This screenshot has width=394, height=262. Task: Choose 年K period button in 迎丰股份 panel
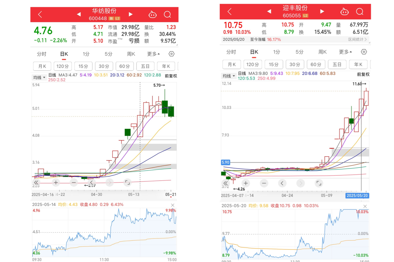point(358,64)
